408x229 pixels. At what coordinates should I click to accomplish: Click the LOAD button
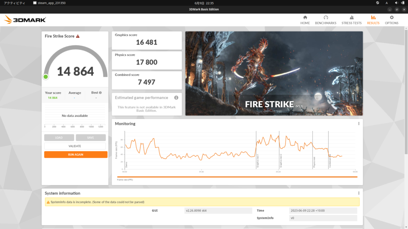(59, 138)
